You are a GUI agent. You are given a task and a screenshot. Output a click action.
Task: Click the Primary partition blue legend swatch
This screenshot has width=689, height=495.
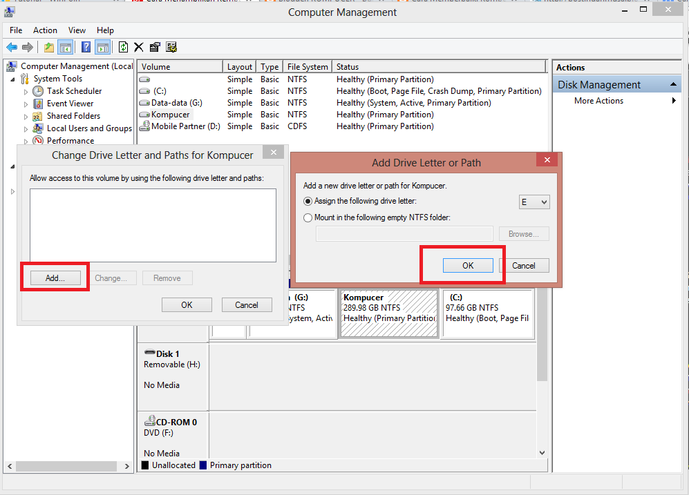click(x=203, y=465)
